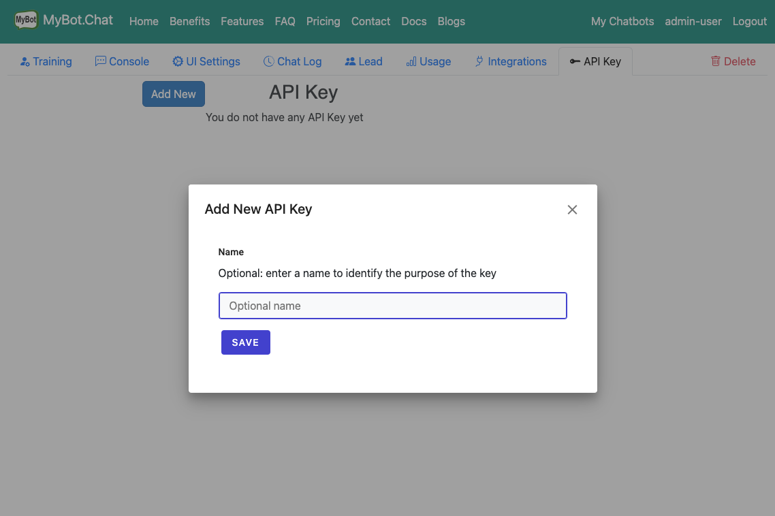Focus the Optional name input field
Image resolution: width=775 pixels, height=516 pixels.
tap(392, 306)
